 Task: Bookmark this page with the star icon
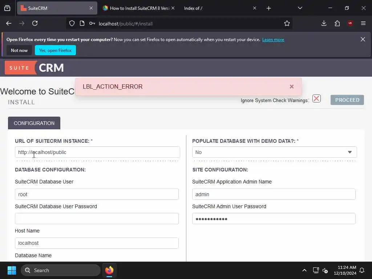(x=287, y=23)
